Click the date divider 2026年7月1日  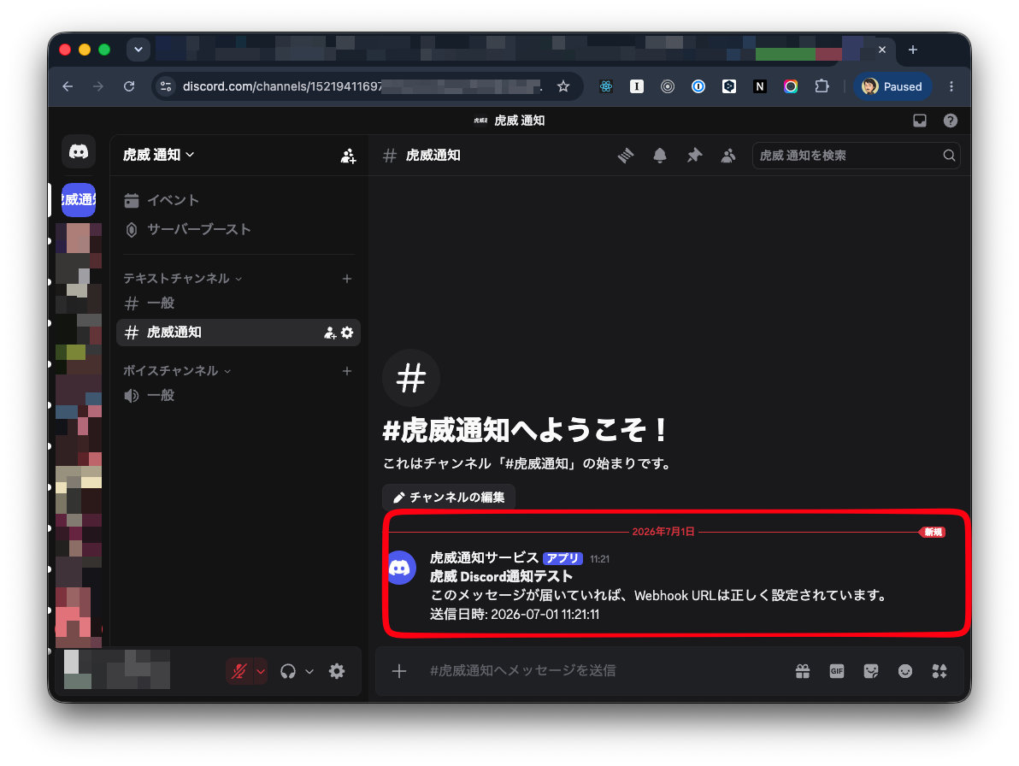click(x=663, y=532)
